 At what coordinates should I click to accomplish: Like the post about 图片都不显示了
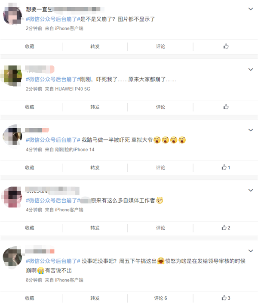pyautogui.click(x=226, y=46)
